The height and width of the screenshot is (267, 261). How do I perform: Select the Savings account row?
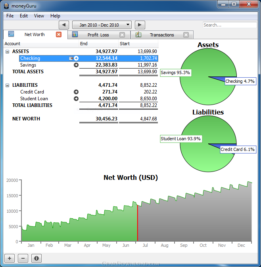point(88,65)
